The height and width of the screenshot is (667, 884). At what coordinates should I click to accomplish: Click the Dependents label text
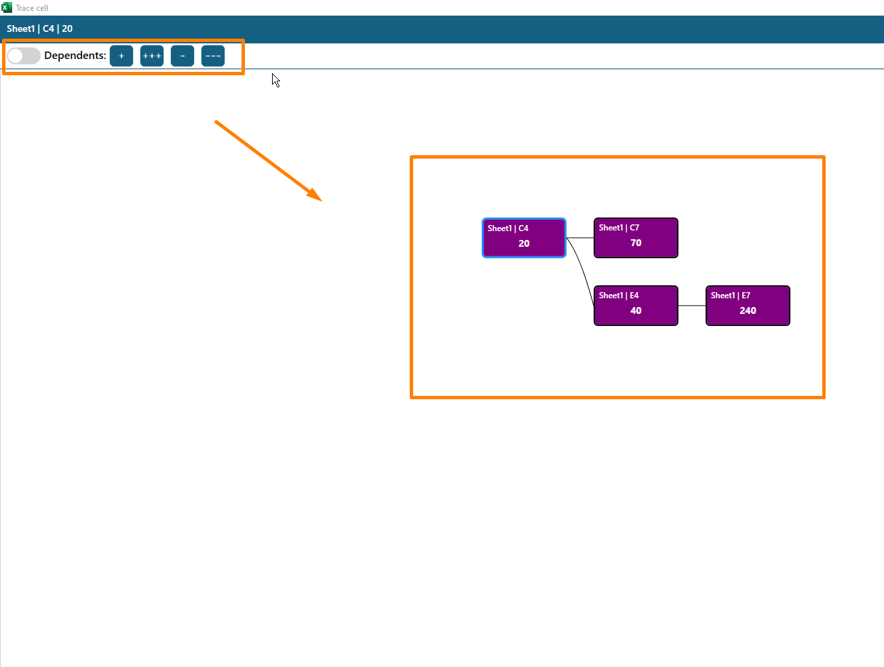point(75,56)
